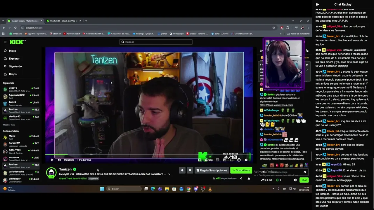Open the Windows Start menu
Image resolution: width=374 pixels, height=210 pixels.
[x=102, y=189]
